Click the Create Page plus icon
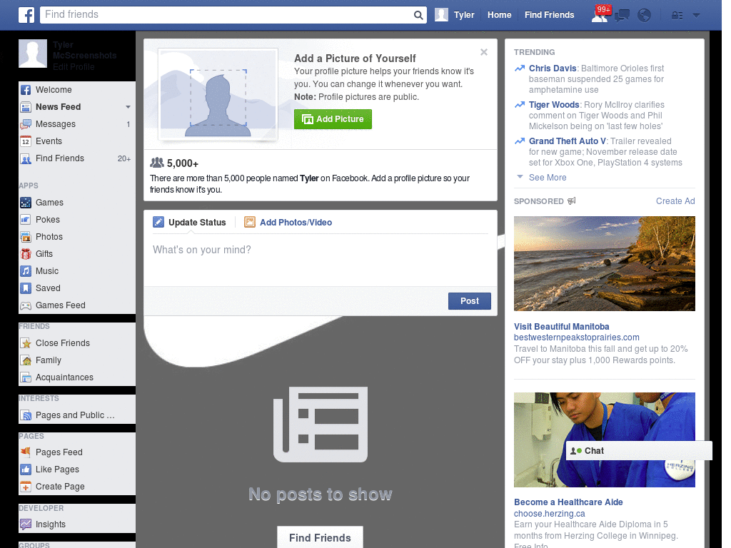The height and width of the screenshot is (548, 731). click(26, 487)
